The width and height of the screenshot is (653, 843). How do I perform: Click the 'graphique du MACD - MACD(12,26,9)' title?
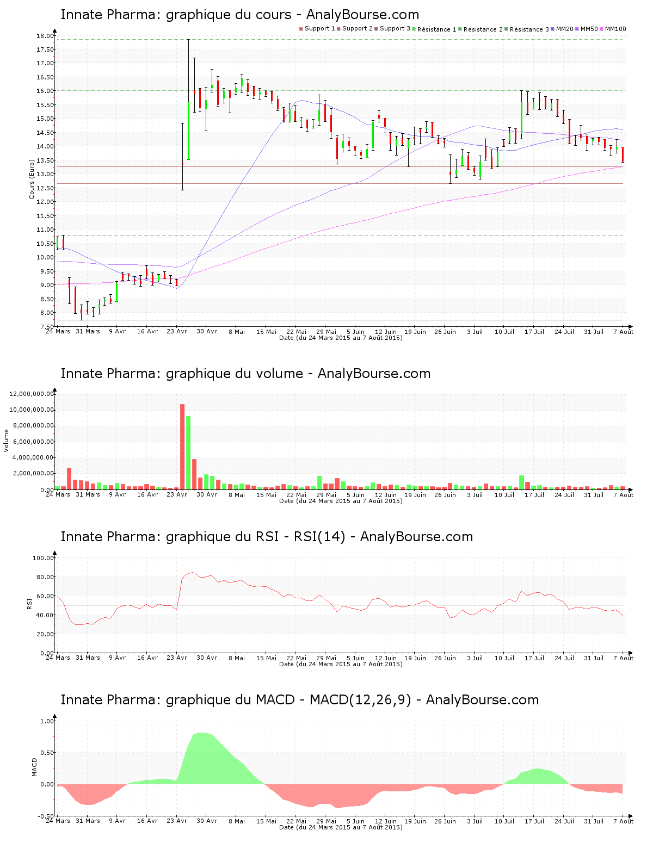(x=299, y=700)
